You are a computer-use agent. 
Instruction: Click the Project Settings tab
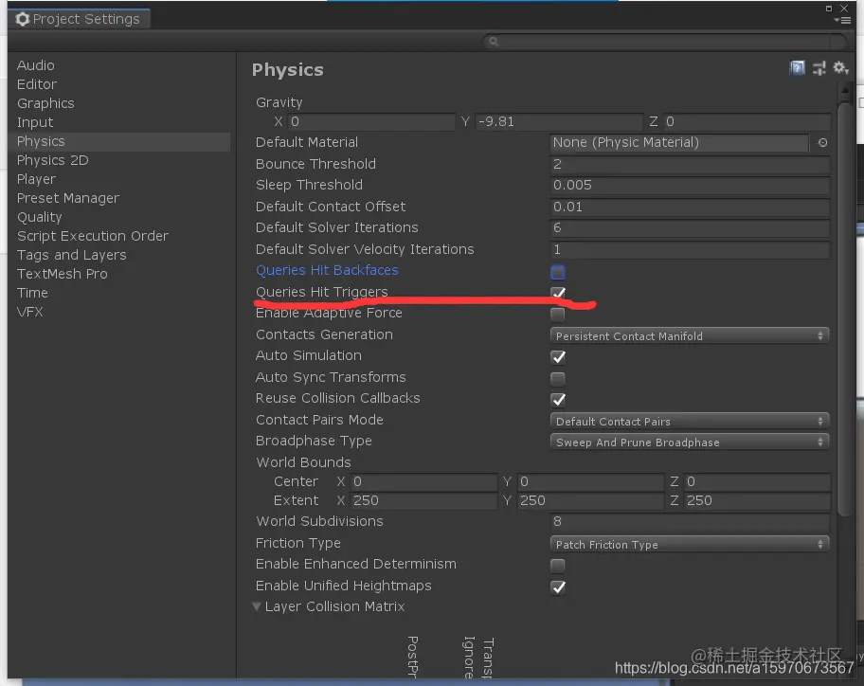(79, 19)
